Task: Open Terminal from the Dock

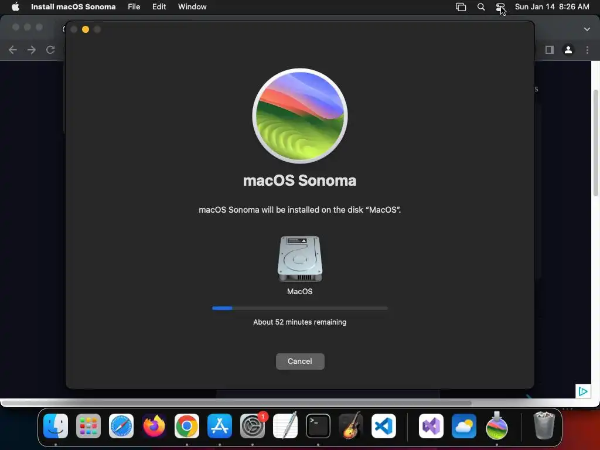Action: click(318, 426)
